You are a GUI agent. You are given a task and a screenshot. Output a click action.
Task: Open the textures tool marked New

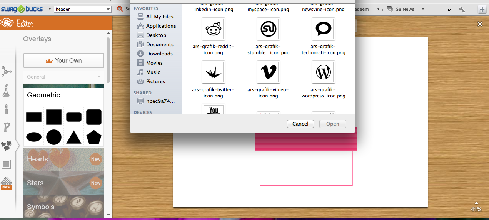pos(6,183)
